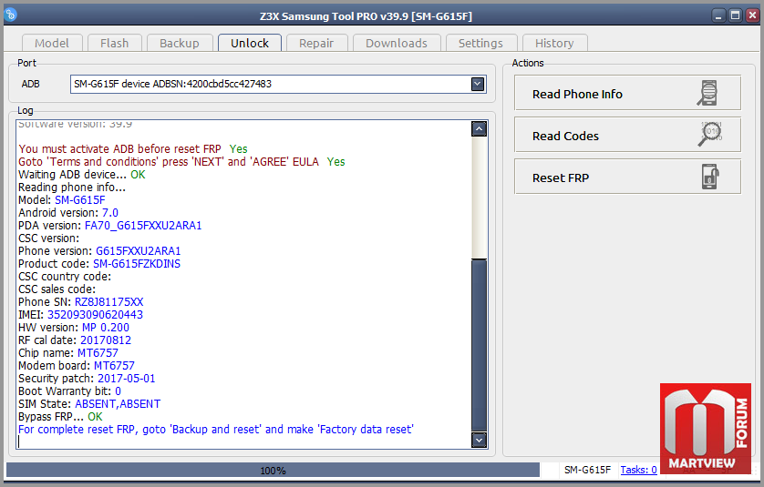This screenshot has height=487, width=764.
Task: Click the Android version 7.0 line
Action: (68, 213)
